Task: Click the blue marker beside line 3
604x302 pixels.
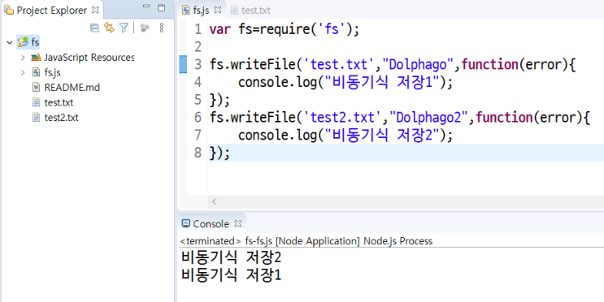Action: click(x=184, y=64)
